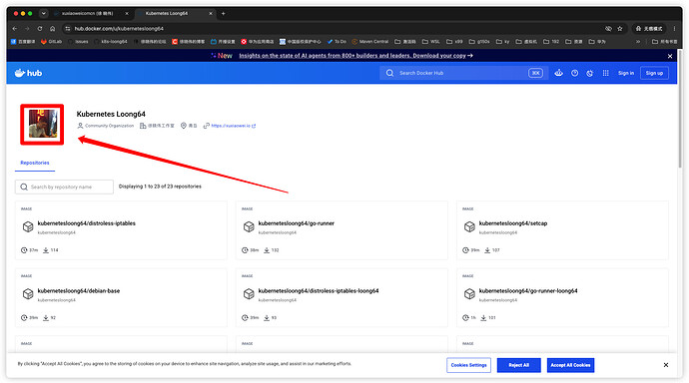Click the Sign in link
This screenshot has height=383, width=689.
coord(626,73)
